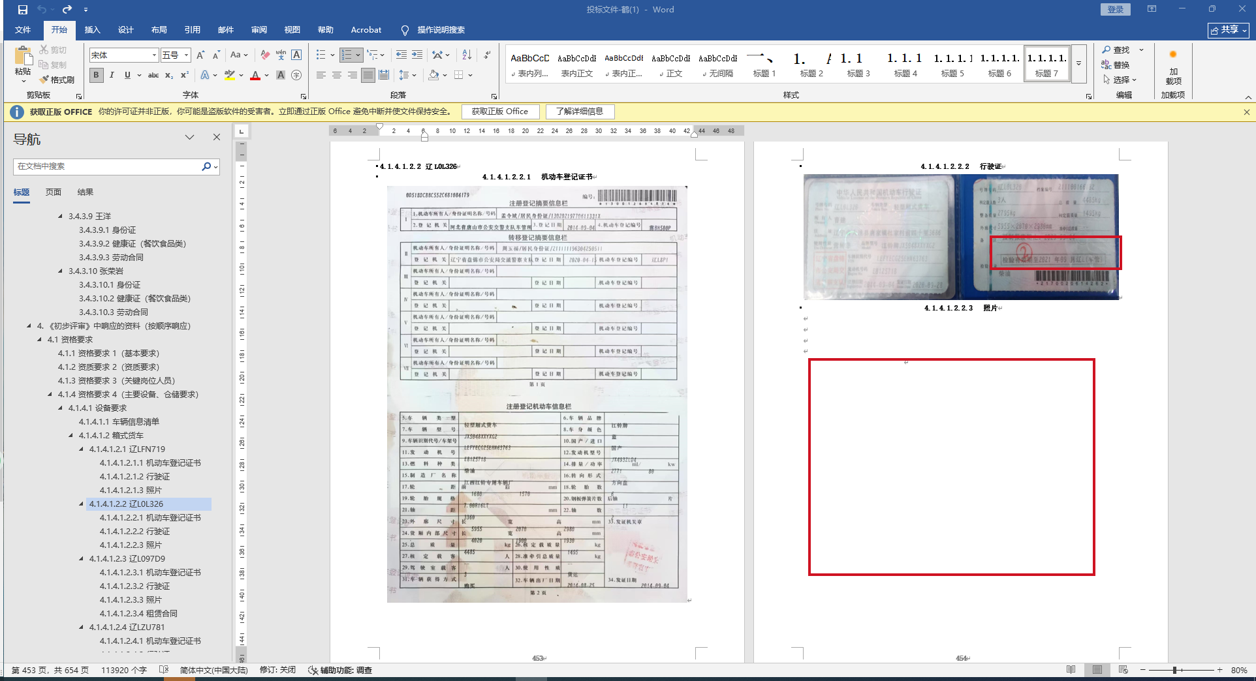Open the 插入 (Insert) ribbon tab
This screenshot has width=1256, height=681.
pyautogui.click(x=92, y=30)
